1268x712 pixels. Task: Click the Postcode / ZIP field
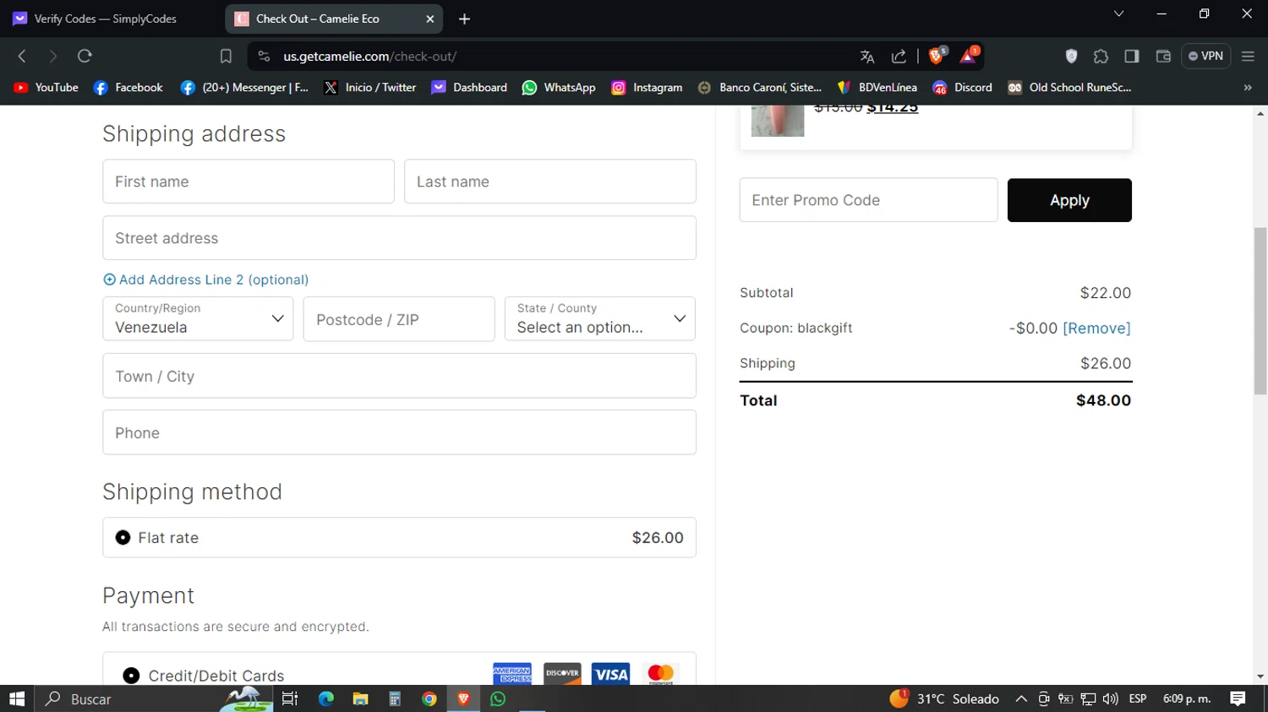tap(399, 319)
